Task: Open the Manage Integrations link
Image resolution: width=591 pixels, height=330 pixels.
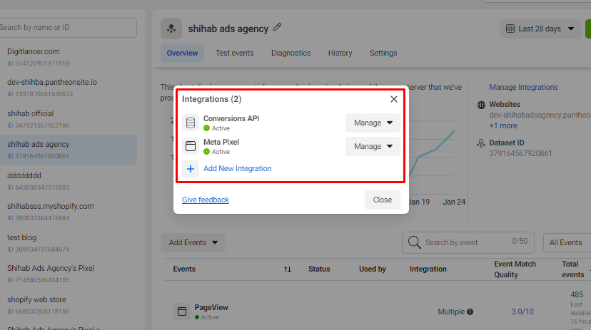Action: tap(523, 87)
